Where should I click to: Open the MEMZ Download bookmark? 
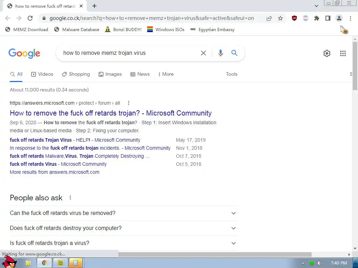click(27, 29)
